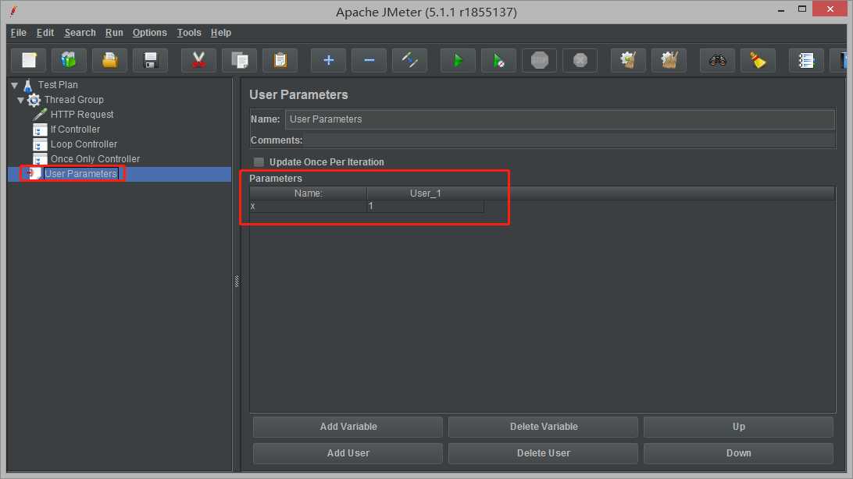Select the HTTP Request tree label
The width and height of the screenshot is (853, 479).
(x=82, y=115)
